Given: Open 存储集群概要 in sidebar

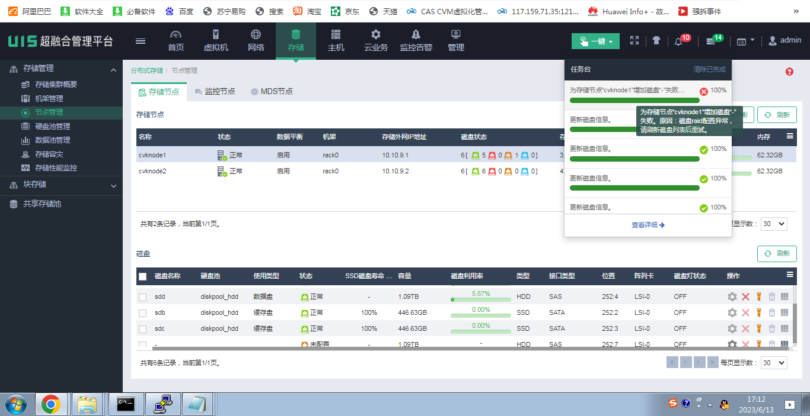Looking at the screenshot, I should [x=56, y=85].
